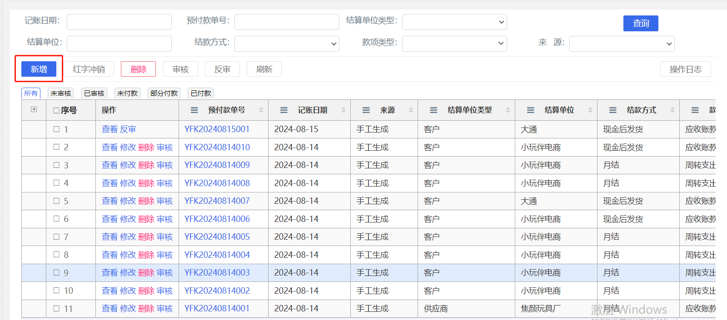This screenshot has width=727, height=320.
Task: Open column menu icon for 结算单位类型
Action: tap(433, 110)
